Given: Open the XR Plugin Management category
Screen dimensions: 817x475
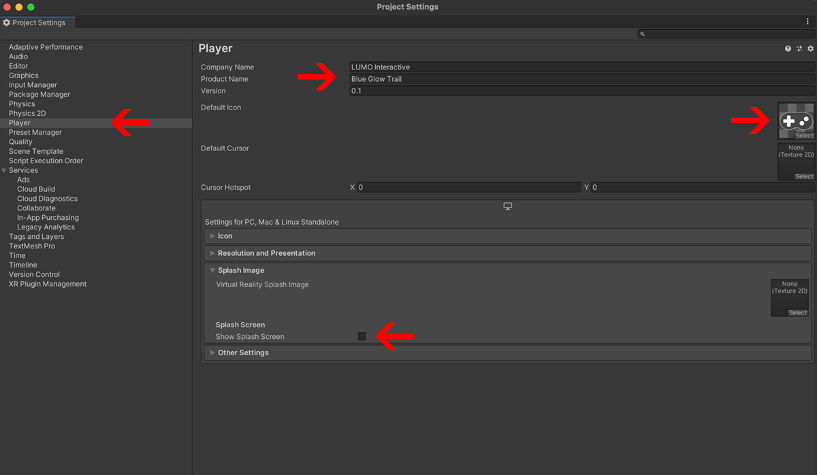Looking at the screenshot, I should [x=48, y=284].
